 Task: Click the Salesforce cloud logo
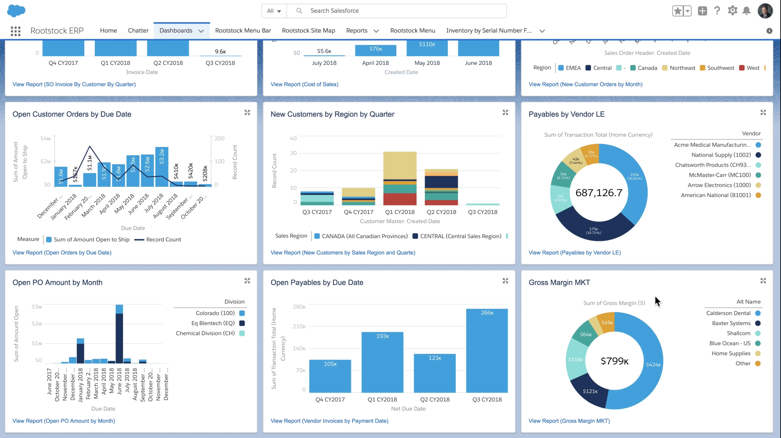[x=16, y=11]
